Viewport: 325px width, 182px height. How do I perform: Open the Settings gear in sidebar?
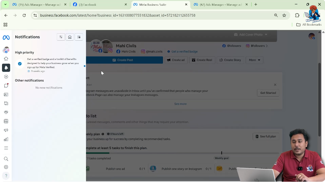click(6, 167)
